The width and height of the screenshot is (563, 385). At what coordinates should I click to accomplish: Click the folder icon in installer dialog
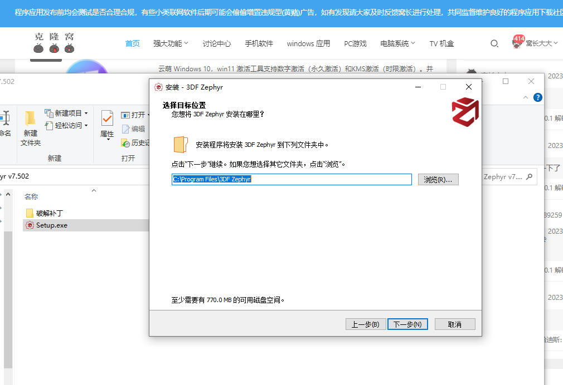click(x=181, y=145)
